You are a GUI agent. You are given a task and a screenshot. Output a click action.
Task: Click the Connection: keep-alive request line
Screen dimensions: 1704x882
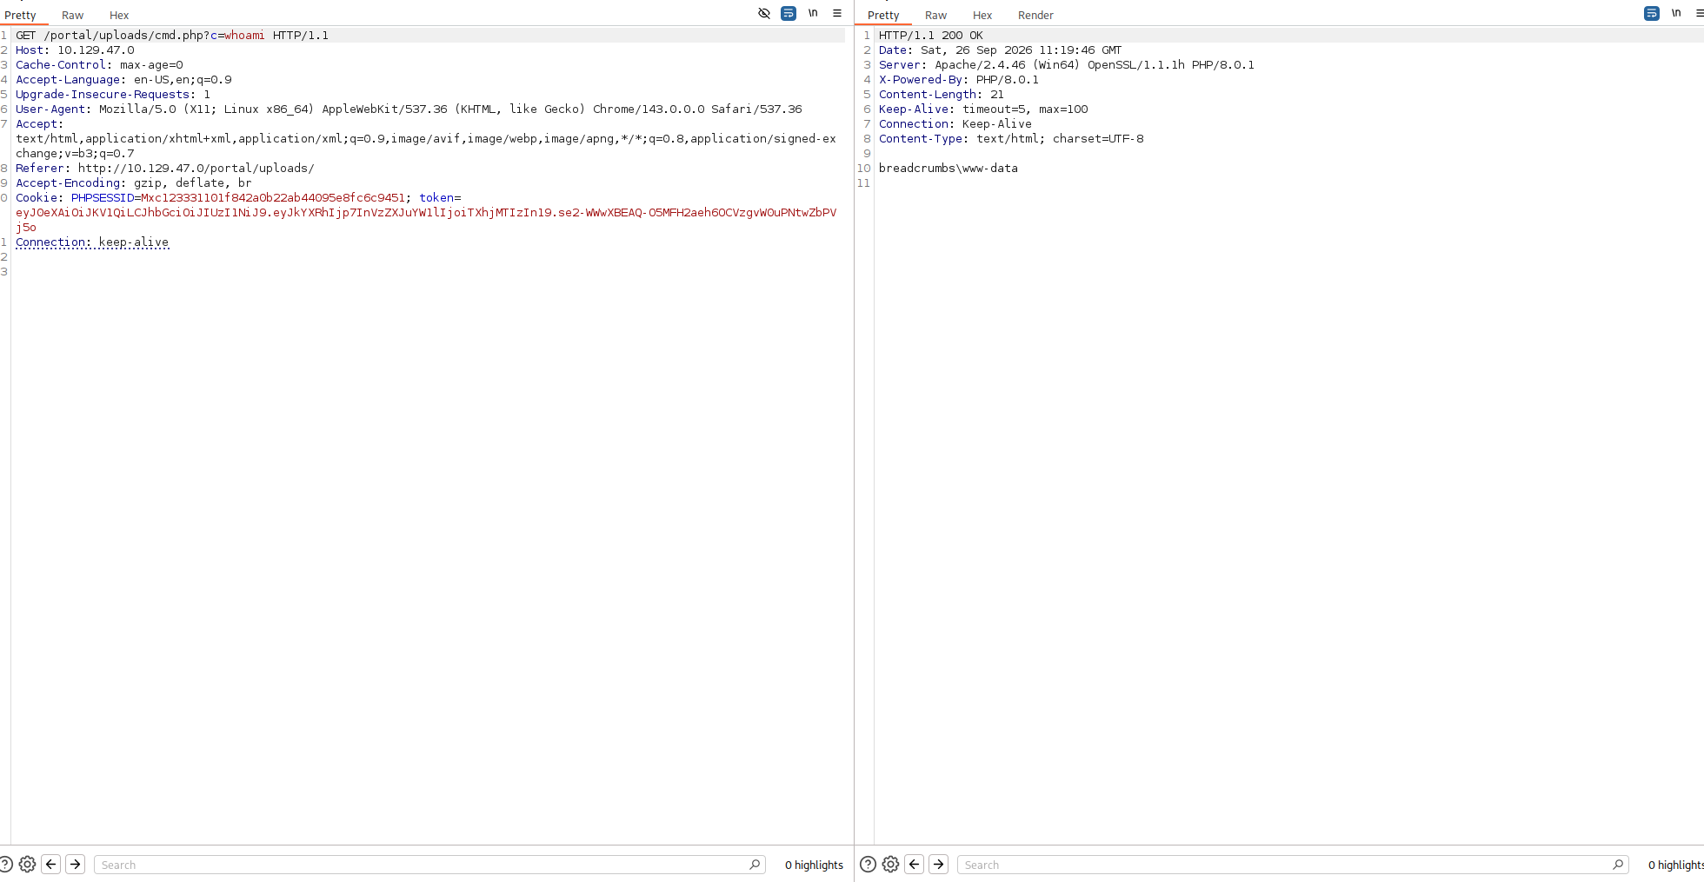(92, 242)
